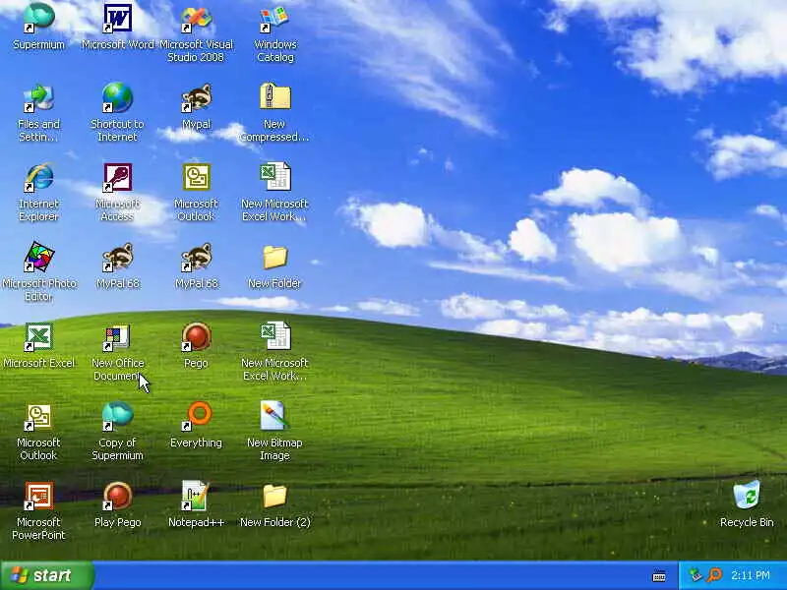Click the keyboard language bar icon in taskbar
The height and width of the screenshot is (590, 787).
(659, 576)
